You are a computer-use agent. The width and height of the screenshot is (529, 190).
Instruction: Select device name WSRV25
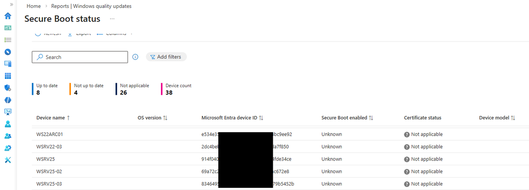pos(45,159)
